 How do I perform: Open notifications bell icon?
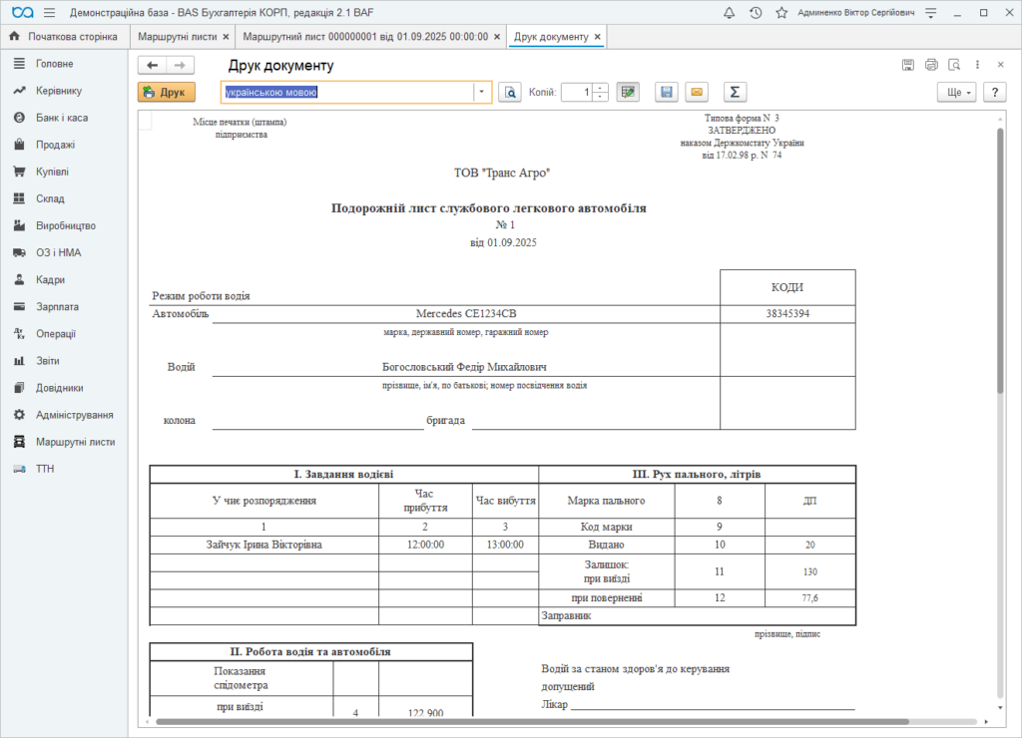(730, 12)
